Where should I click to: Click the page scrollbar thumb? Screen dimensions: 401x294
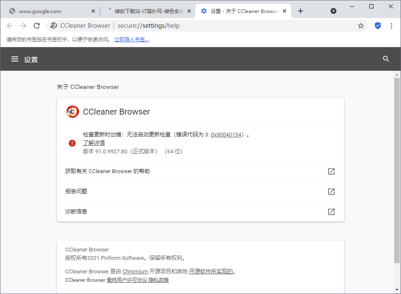coord(397,171)
